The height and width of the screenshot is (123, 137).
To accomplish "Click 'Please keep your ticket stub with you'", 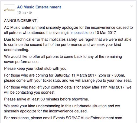I will click(36, 68).
